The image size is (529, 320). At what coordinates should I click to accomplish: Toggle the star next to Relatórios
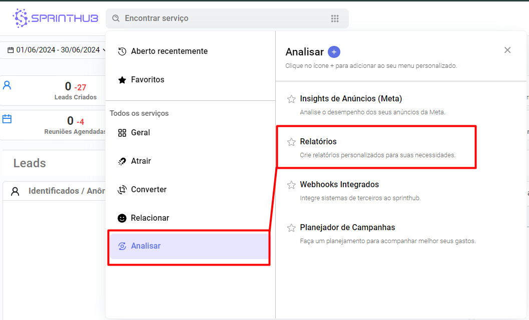point(291,142)
